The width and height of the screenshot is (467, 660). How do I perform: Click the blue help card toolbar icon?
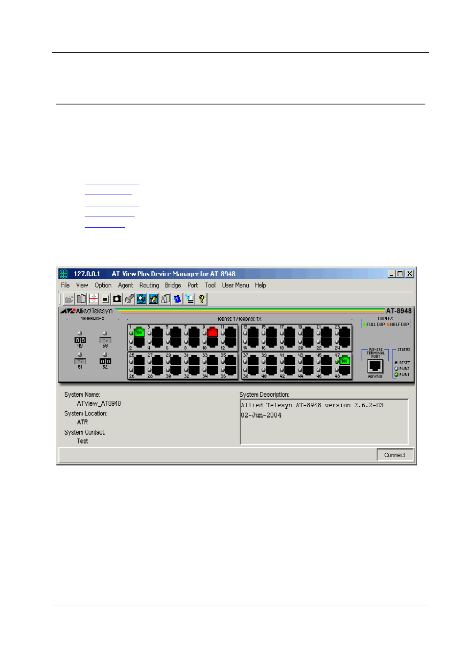coord(177,299)
